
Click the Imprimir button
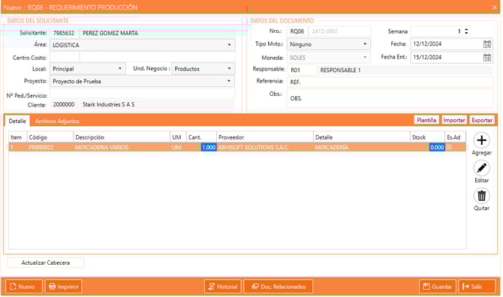pos(64,286)
